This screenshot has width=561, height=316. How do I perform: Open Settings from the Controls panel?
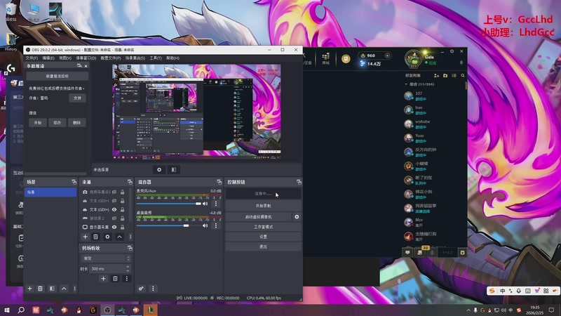pos(263,237)
